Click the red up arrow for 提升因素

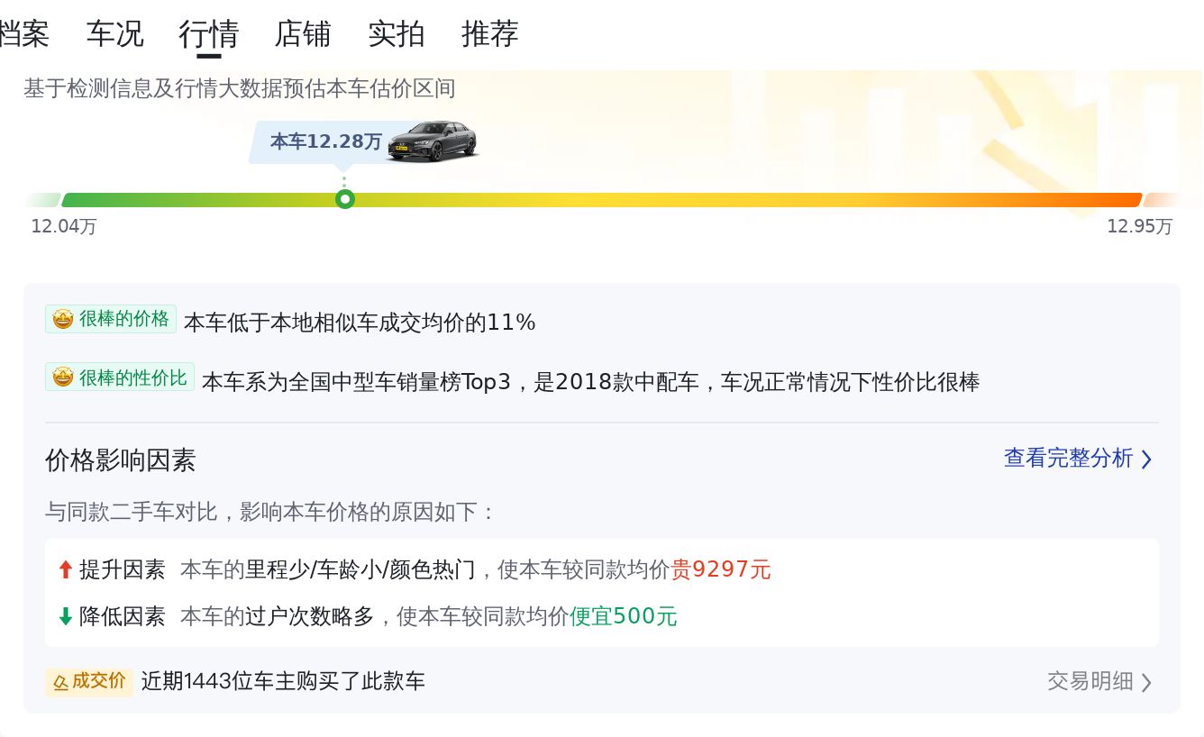pos(65,569)
